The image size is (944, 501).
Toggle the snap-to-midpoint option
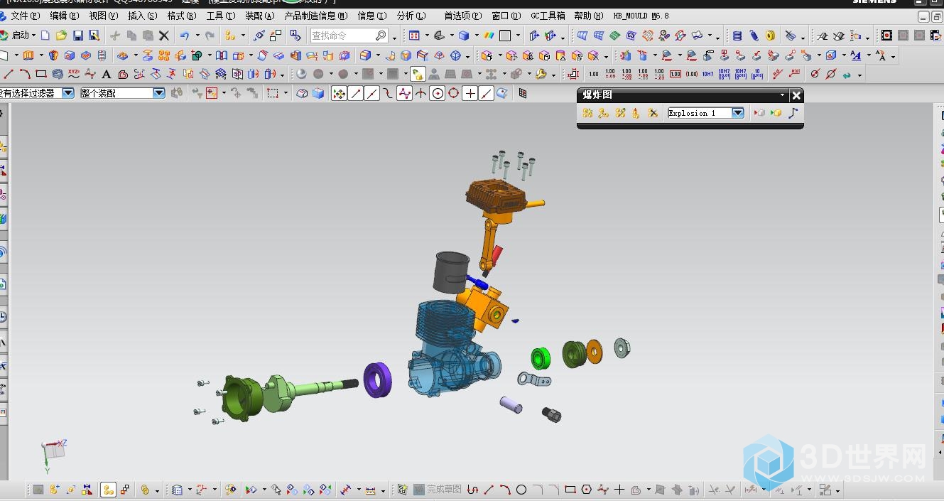point(372,93)
